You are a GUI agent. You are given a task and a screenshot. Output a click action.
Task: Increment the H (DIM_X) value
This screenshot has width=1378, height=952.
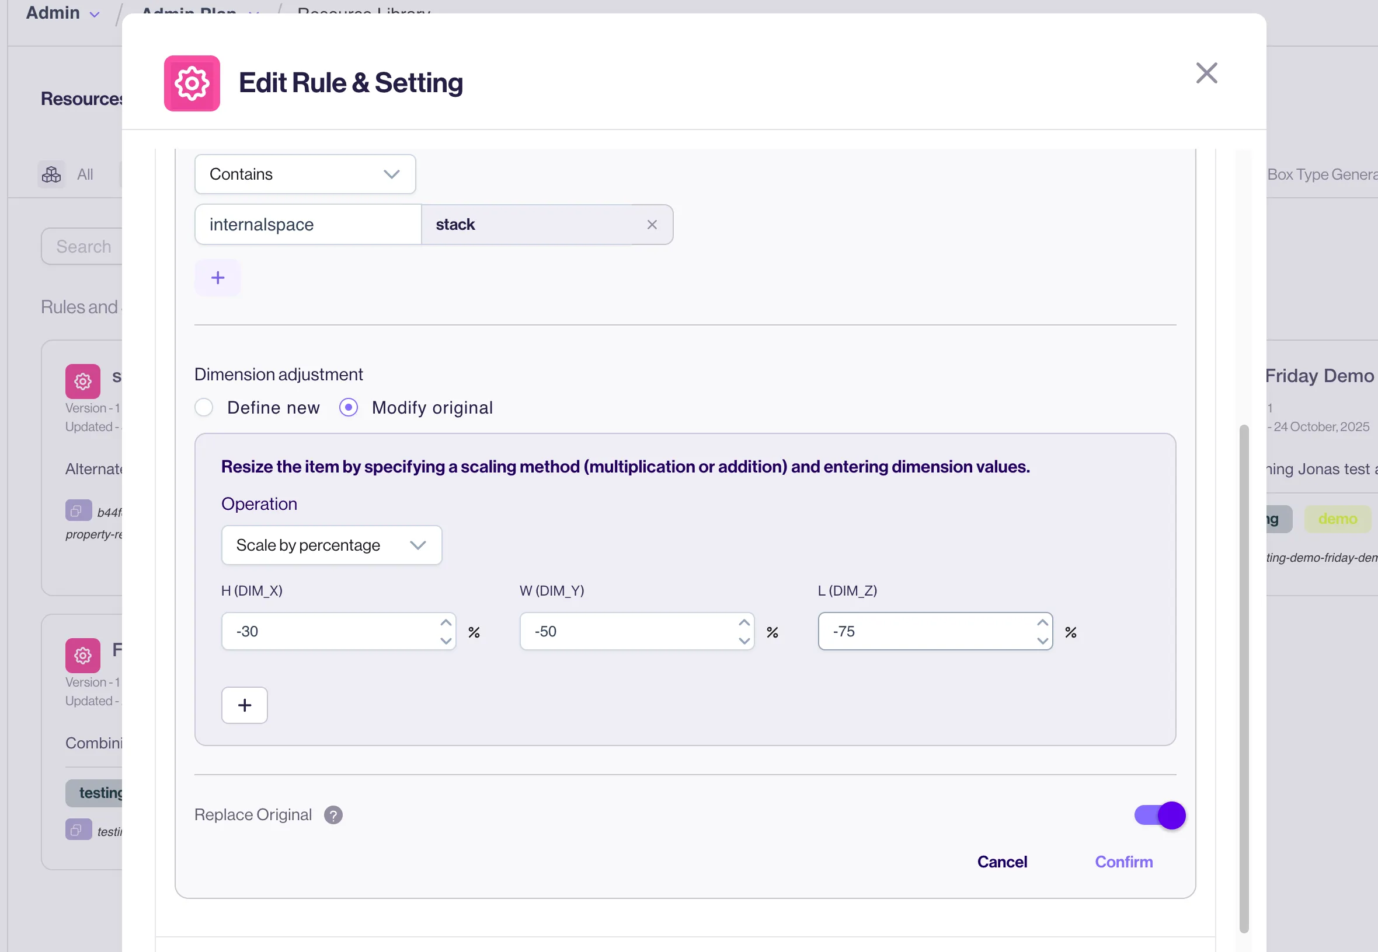click(x=446, y=623)
